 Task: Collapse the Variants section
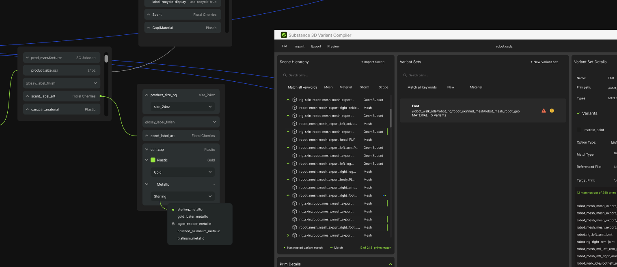[x=578, y=114]
